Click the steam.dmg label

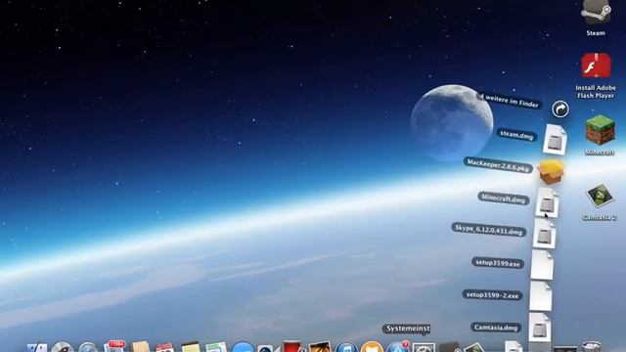click(516, 135)
